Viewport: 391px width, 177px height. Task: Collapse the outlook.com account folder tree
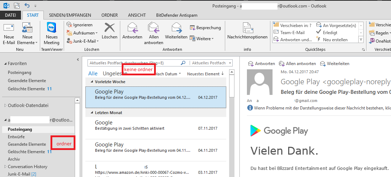coord(5,120)
